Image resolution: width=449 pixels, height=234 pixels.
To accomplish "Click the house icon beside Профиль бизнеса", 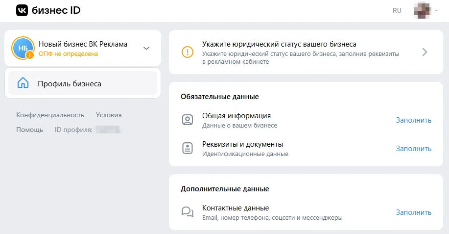I will click(x=23, y=83).
